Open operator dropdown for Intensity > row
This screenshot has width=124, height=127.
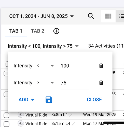45,83
